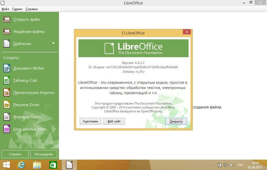This screenshot has height=170, width=267.
Task: Click the Локаль: ru_RU text
Action: (x=133, y=71)
